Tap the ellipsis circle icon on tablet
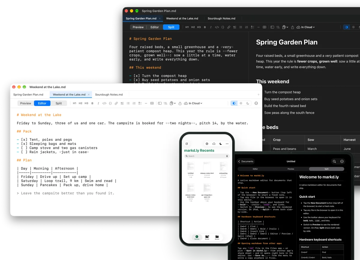Image resolution: width=360 pixels, height=260 pixels. coord(342,161)
